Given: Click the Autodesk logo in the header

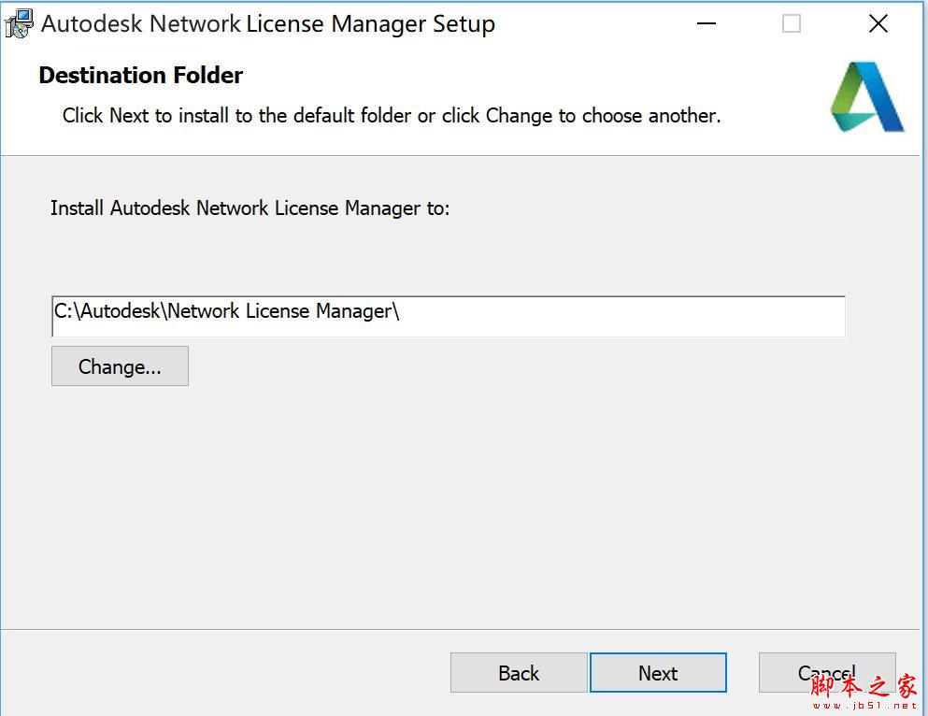Looking at the screenshot, I should coord(866,97).
